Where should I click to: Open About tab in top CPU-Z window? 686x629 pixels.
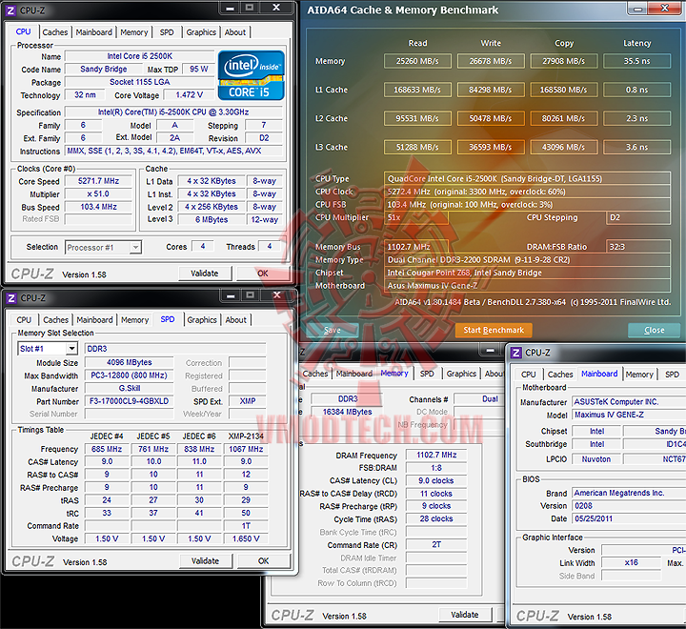click(x=235, y=32)
